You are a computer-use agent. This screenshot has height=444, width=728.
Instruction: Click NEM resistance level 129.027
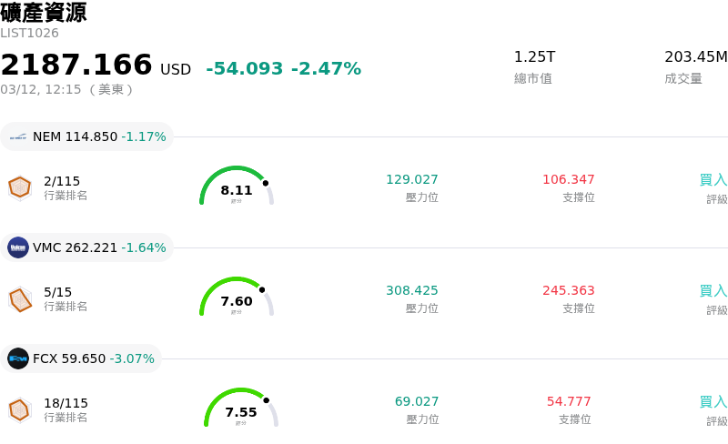[x=411, y=180]
